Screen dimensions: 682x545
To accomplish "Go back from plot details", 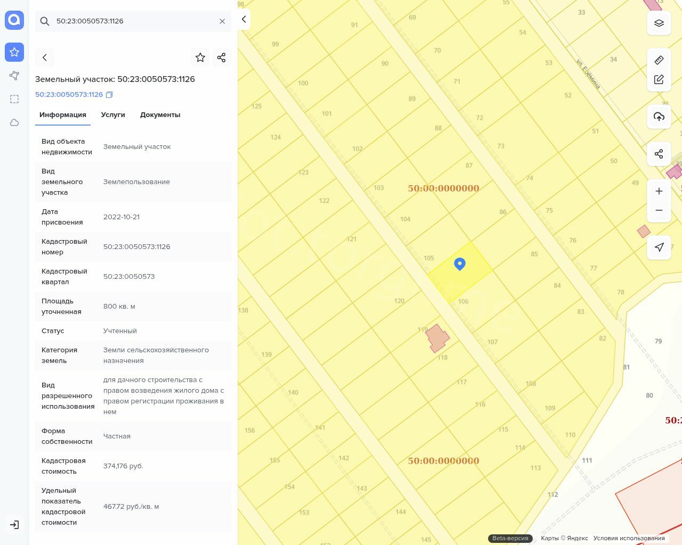I will [45, 57].
